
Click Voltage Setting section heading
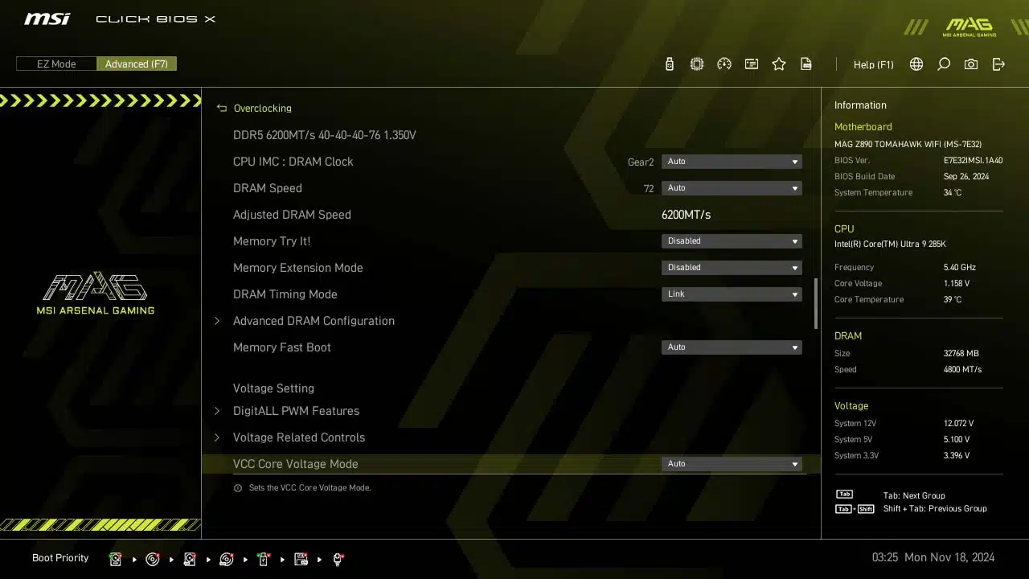pyautogui.click(x=273, y=388)
